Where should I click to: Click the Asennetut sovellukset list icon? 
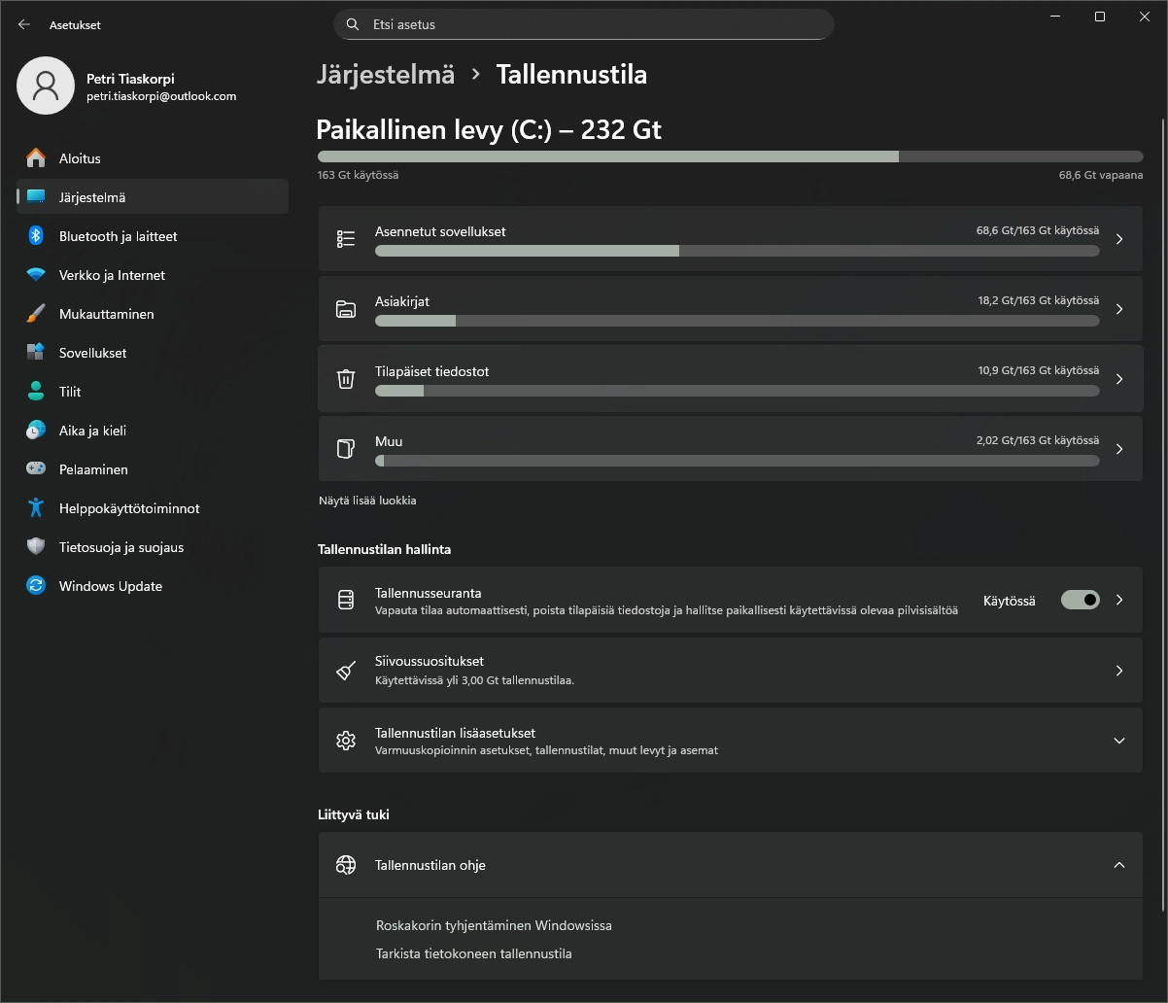pos(346,239)
